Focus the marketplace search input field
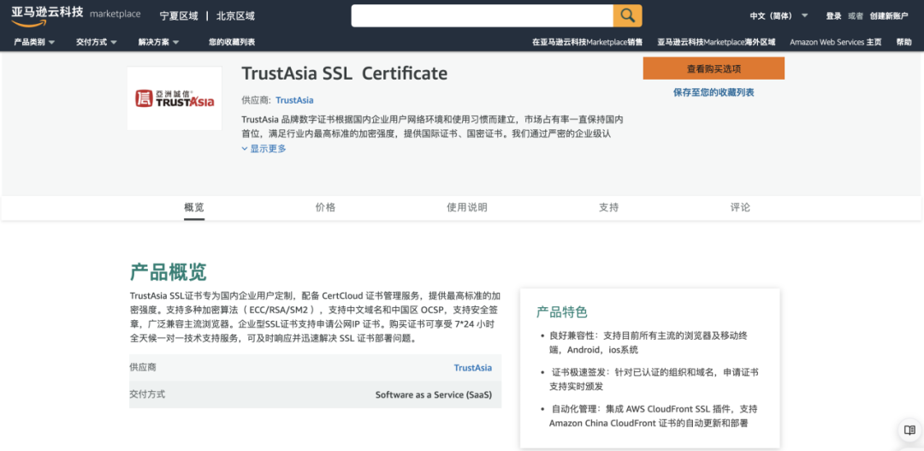Screen dimensions: 924x451 coord(482,16)
